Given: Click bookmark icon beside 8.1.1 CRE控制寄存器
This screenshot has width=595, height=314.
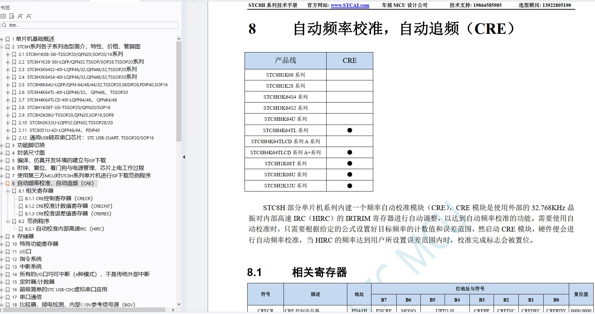Looking at the screenshot, I should pyautogui.click(x=21, y=199).
